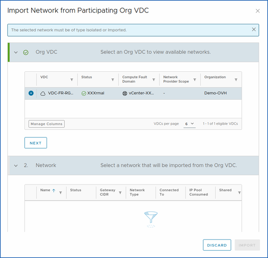268x258 pixels.
Task: Click the IMPORT button
Action: click(247, 245)
